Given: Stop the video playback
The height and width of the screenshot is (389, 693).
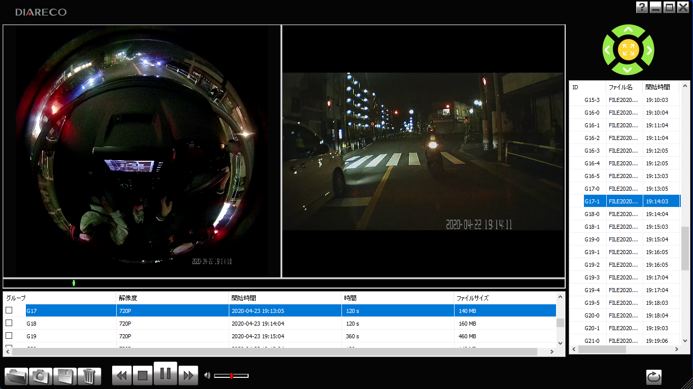Looking at the screenshot, I should 143,376.
